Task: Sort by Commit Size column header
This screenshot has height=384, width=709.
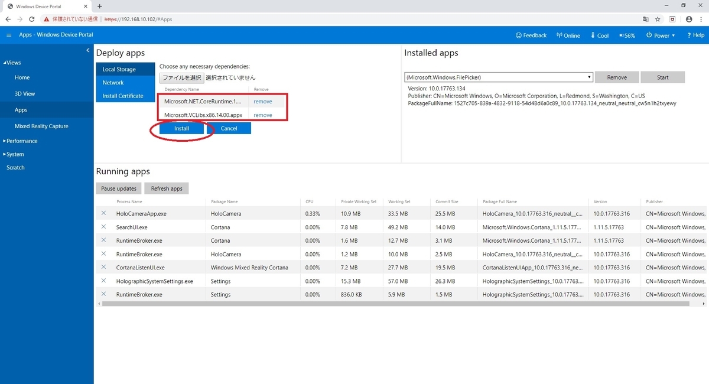Action: (446, 201)
